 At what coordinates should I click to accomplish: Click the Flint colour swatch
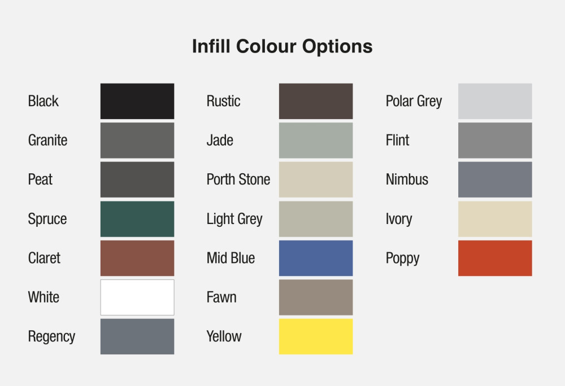tap(495, 140)
